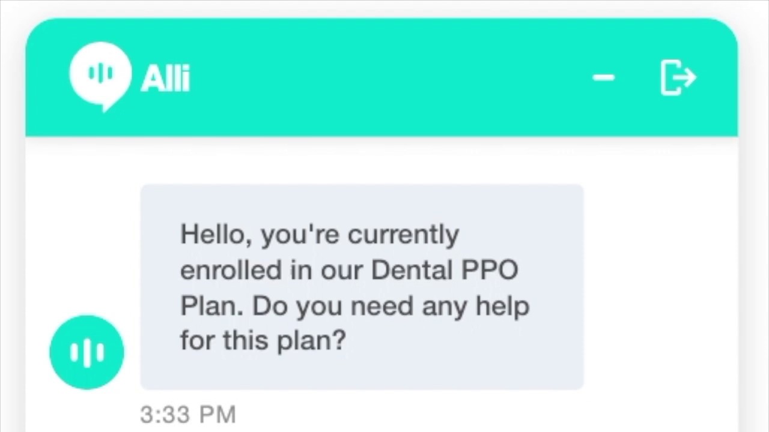Image resolution: width=769 pixels, height=432 pixels.
Task: Click the word "currently" in the message
Action: (x=403, y=235)
